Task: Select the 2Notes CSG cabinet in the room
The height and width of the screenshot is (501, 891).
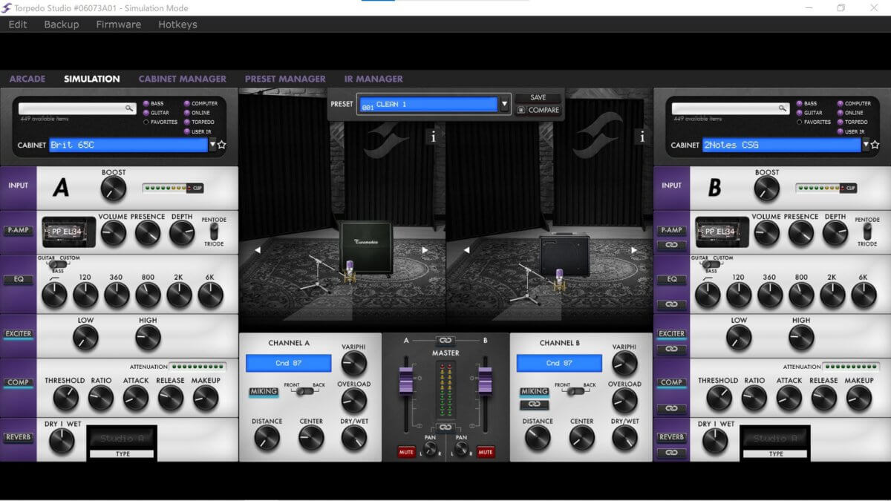Action: click(565, 255)
